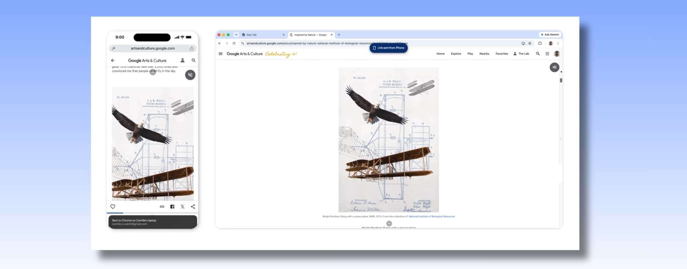Tap the eagle artwork image on iPhone

click(153, 143)
